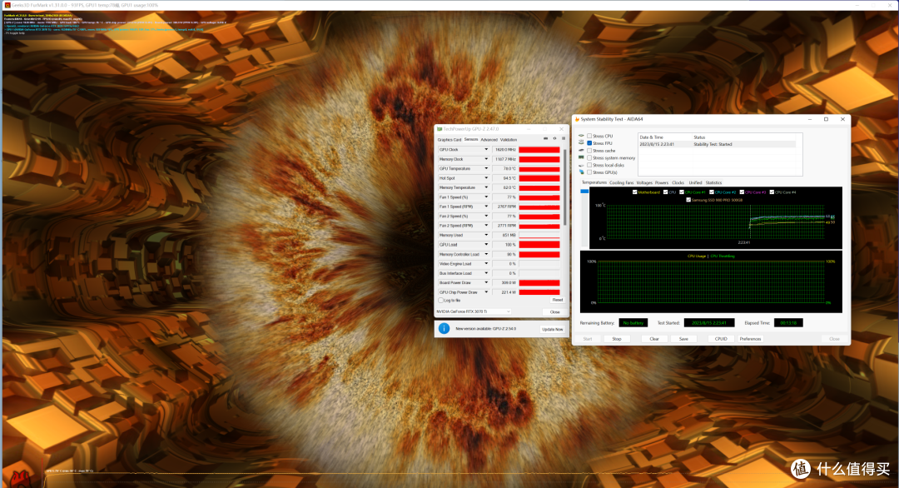Enable the Stress GPU(s) checkbox
The image size is (899, 488).
589,172
